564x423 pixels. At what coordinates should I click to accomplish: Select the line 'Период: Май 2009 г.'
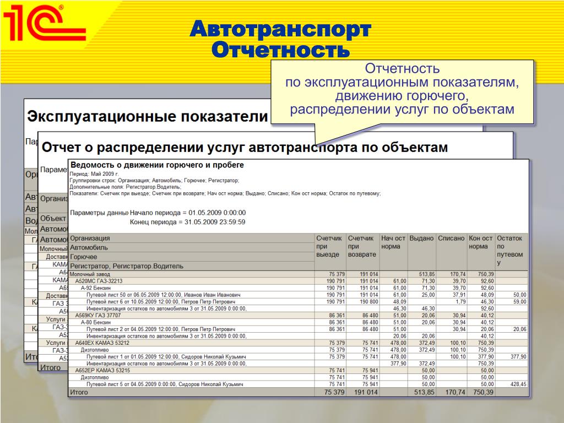94,174
